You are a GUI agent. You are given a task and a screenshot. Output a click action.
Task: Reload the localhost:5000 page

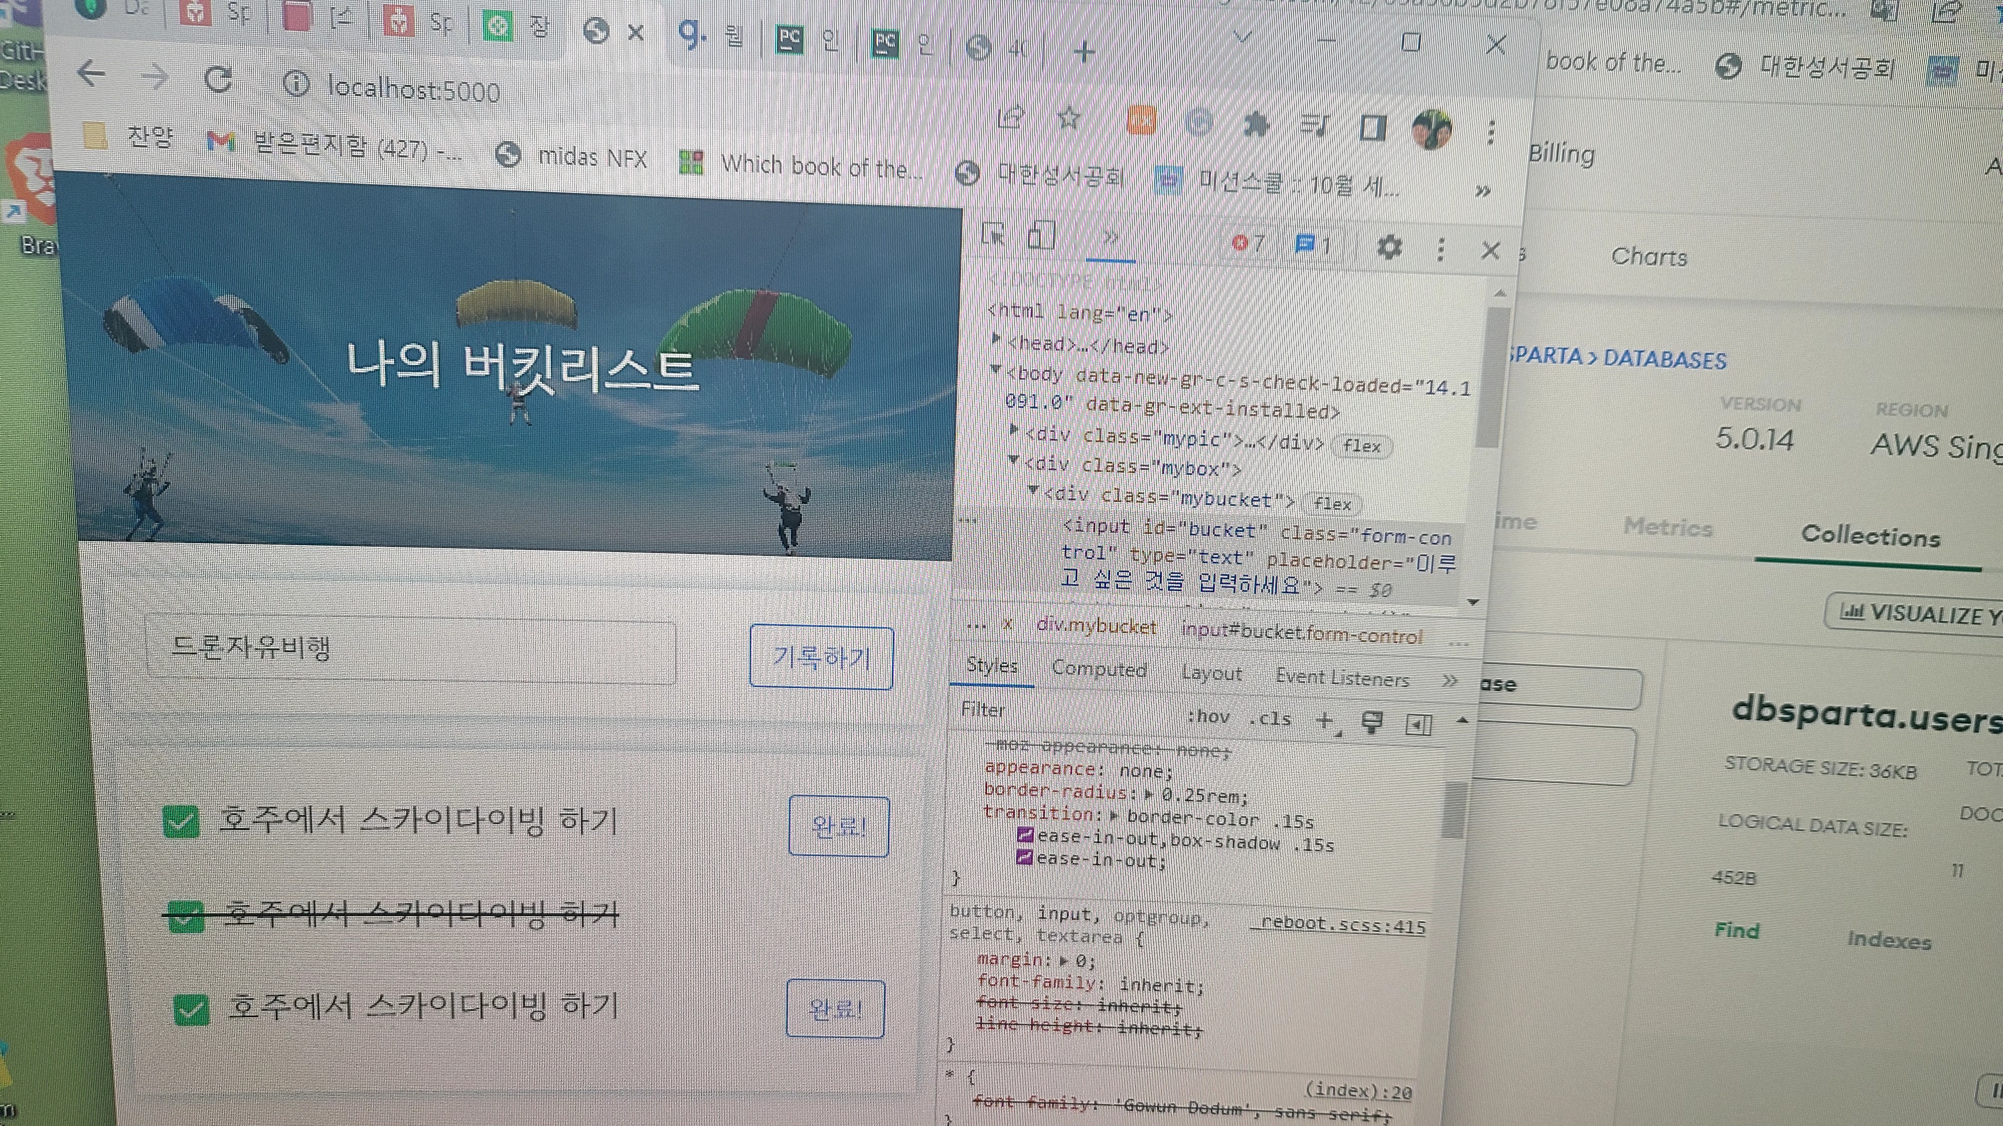[x=219, y=78]
